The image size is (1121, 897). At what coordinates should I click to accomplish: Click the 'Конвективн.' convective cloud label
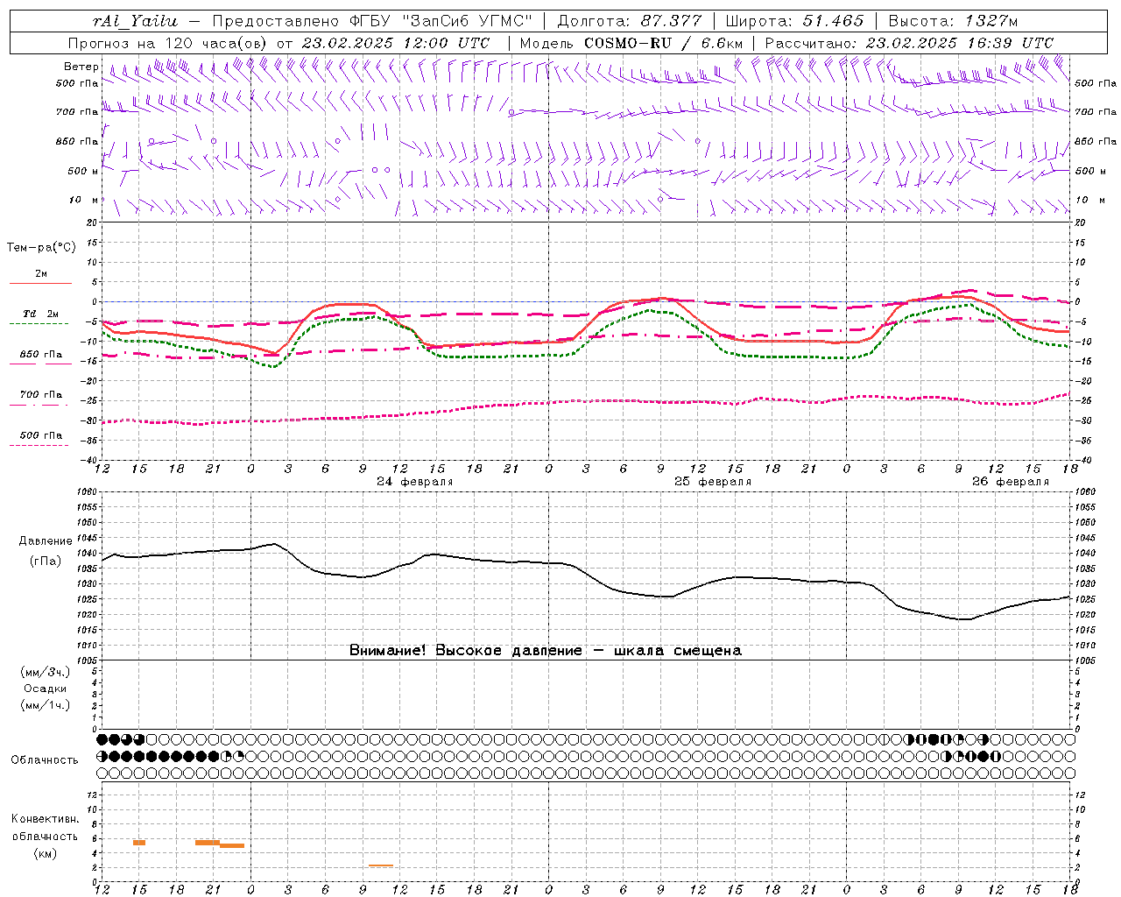pyautogui.click(x=46, y=819)
